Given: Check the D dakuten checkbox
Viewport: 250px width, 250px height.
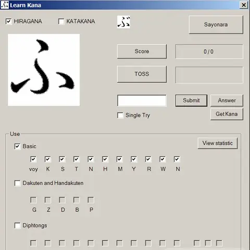Looking at the screenshot, I should [62, 200].
